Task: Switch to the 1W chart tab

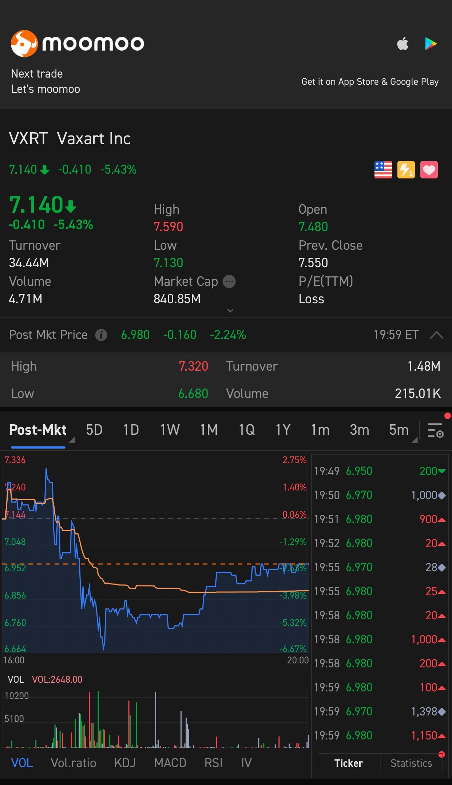Action: (x=170, y=430)
